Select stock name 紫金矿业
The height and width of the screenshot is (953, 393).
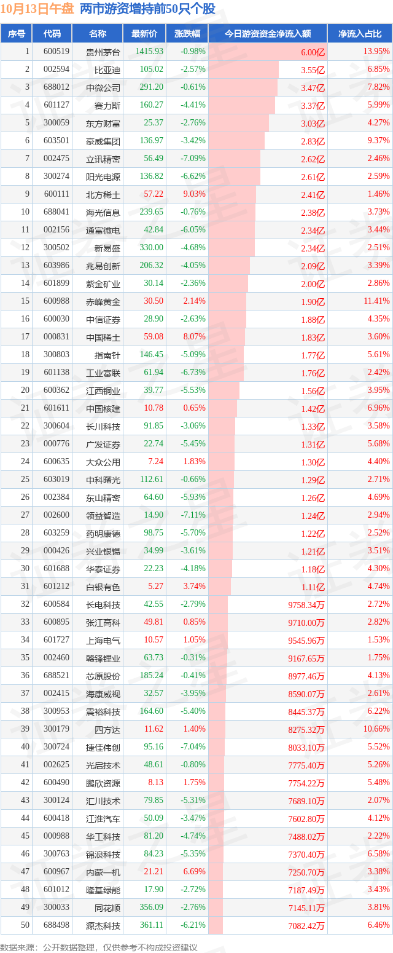click(103, 283)
